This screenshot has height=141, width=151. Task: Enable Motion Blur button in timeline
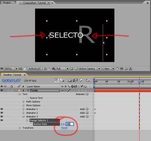pyautogui.click(x=81, y=80)
